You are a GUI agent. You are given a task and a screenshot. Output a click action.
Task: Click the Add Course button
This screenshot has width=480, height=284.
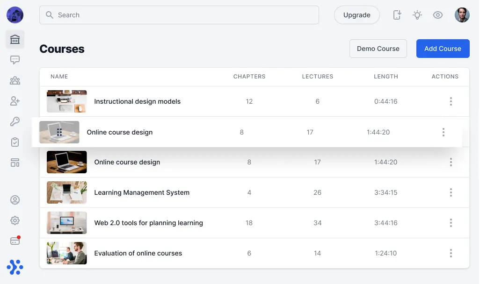pyautogui.click(x=443, y=49)
